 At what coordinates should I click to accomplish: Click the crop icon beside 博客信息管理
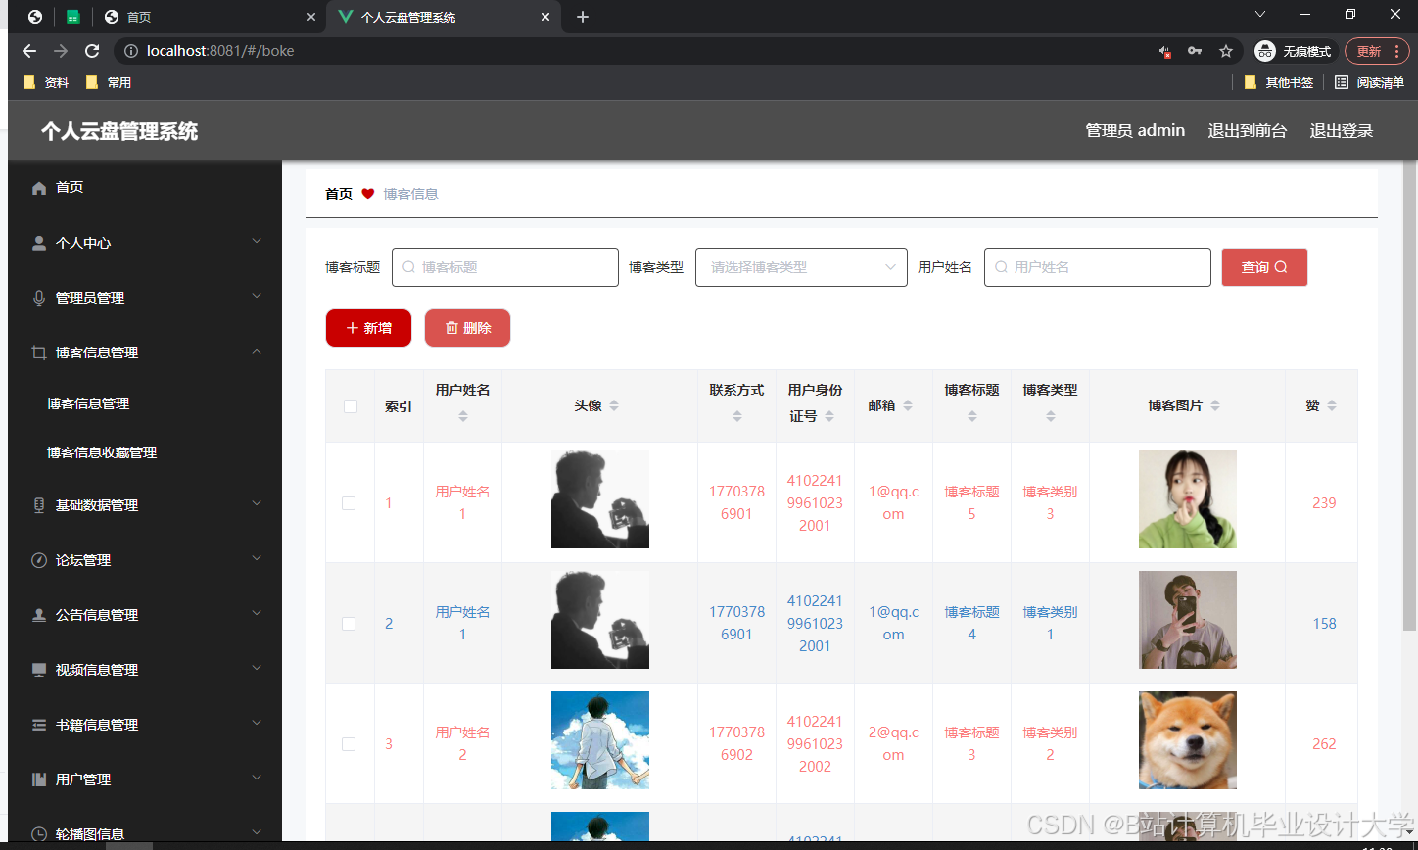(39, 353)
